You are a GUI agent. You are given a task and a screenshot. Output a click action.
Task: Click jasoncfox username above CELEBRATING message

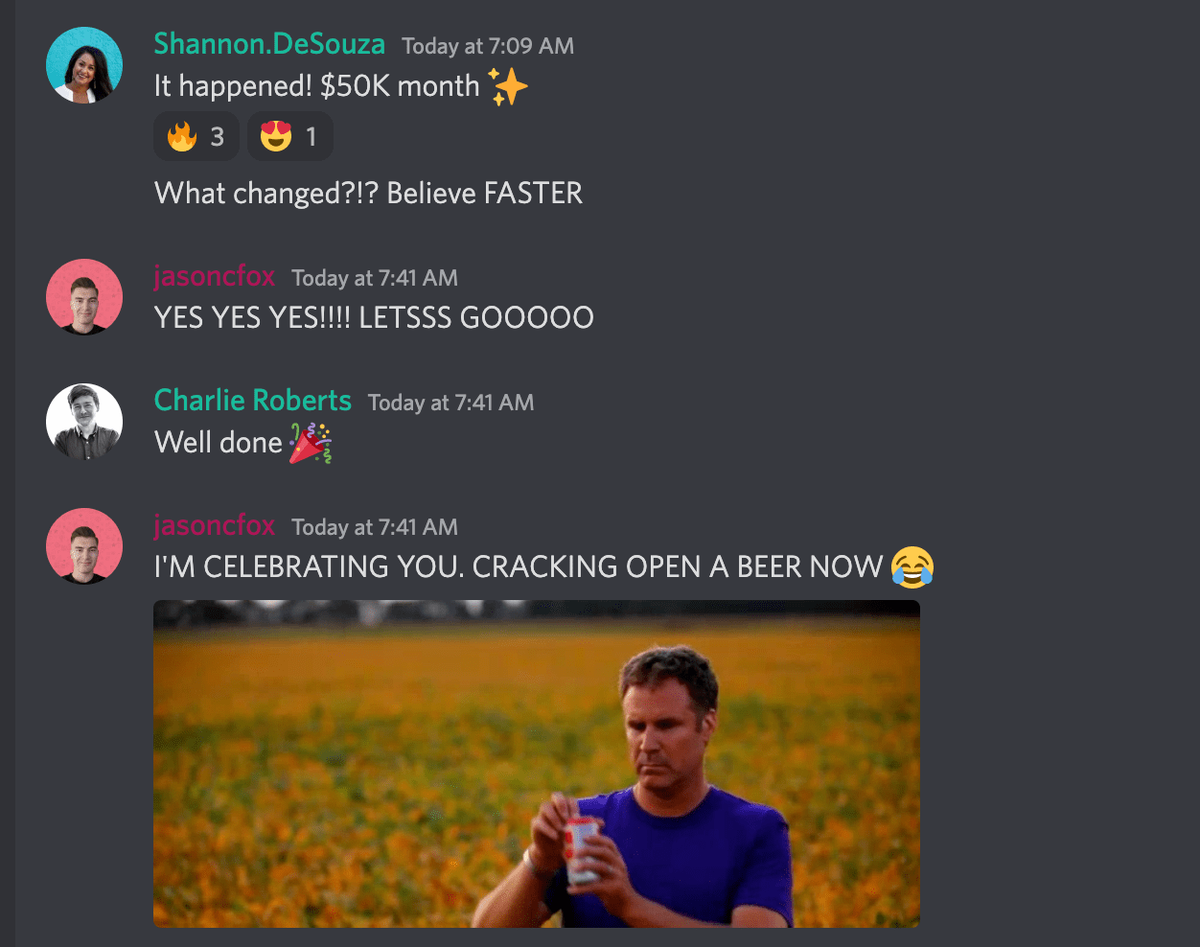(x=215, y=525)
